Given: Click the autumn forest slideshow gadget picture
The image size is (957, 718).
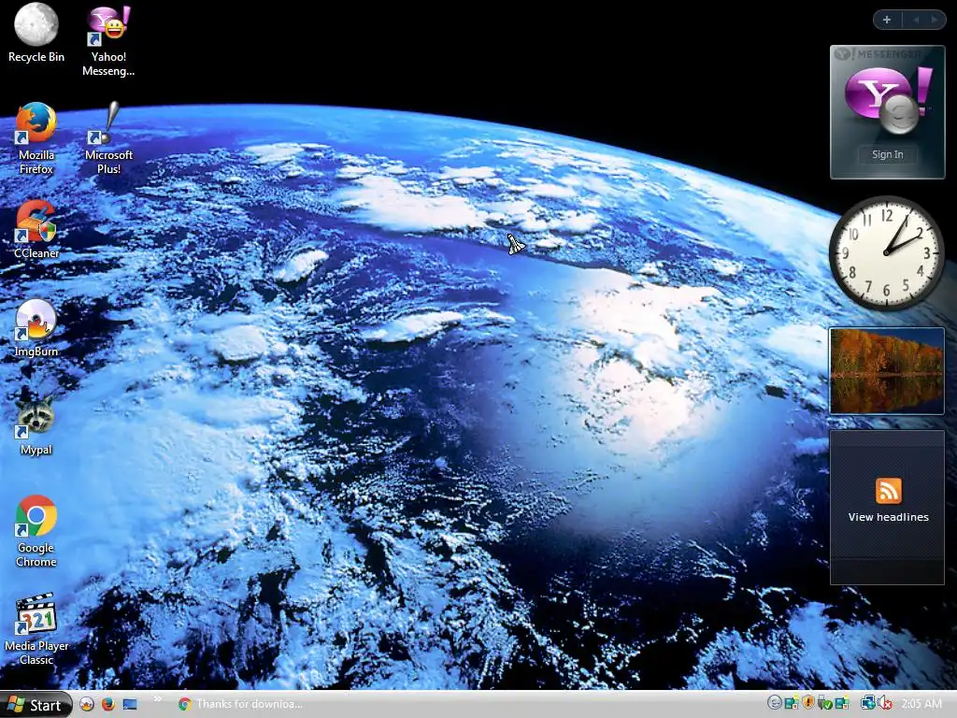Looking at the screenshot, I should [887, 370].
